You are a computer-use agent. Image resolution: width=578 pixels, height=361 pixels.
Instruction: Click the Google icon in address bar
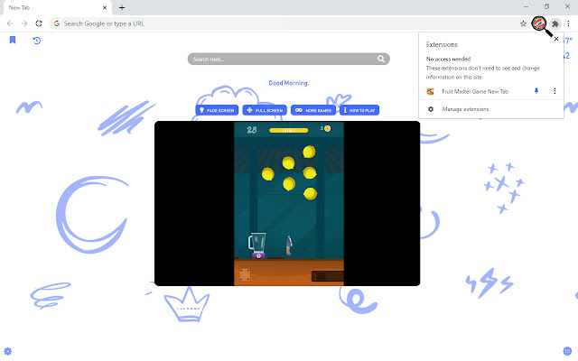tap(57, 23)
